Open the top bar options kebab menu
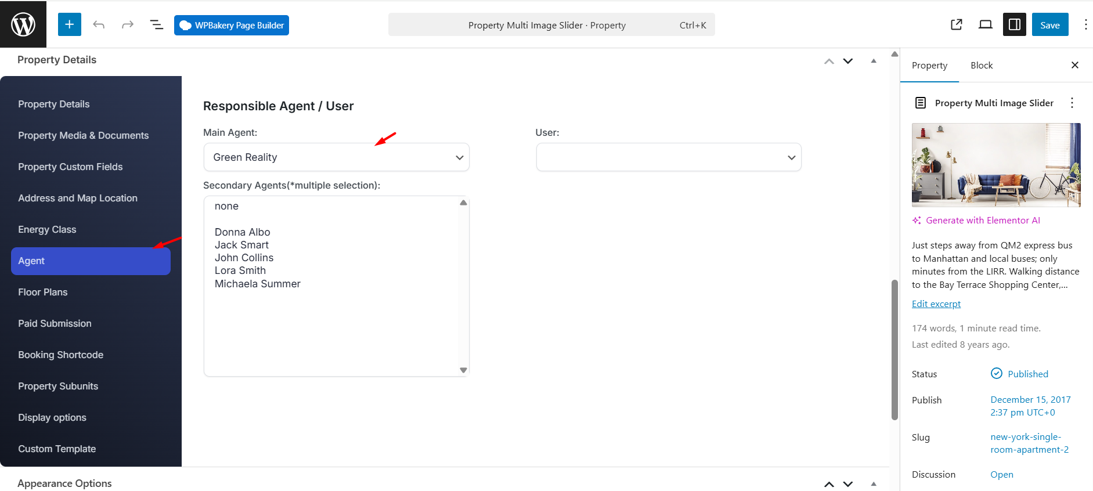This screenshot has width=1093, height=491. [x=1085, y=24]
